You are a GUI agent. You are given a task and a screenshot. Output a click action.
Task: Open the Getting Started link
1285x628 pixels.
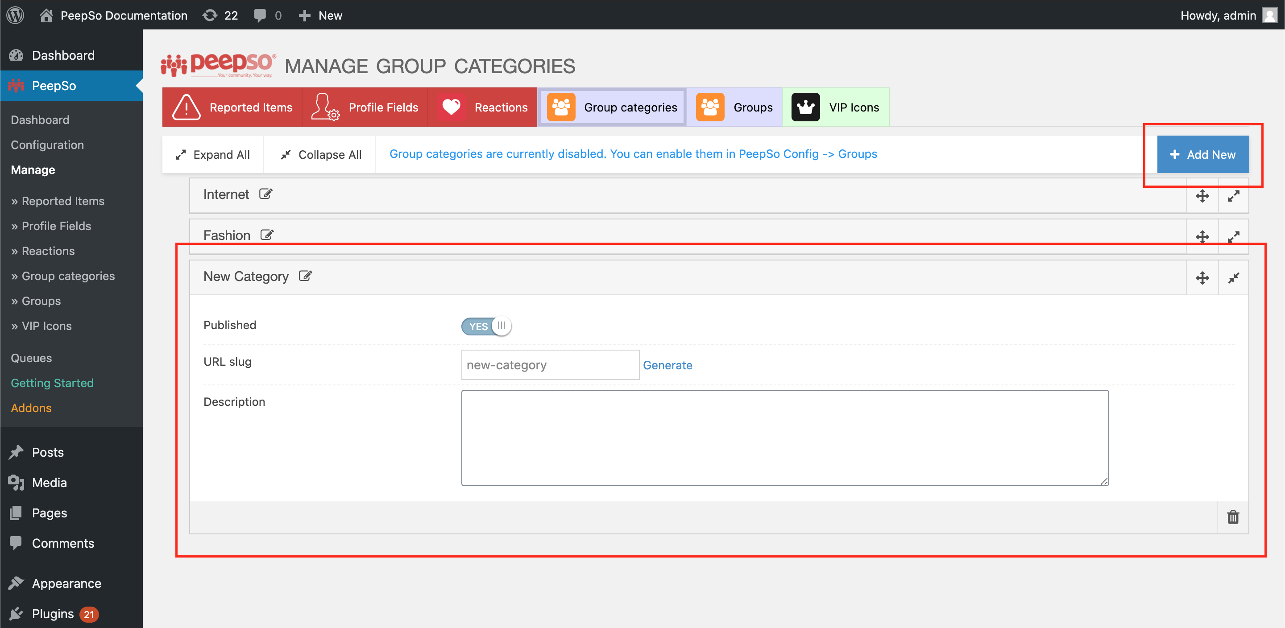(52, 383)
